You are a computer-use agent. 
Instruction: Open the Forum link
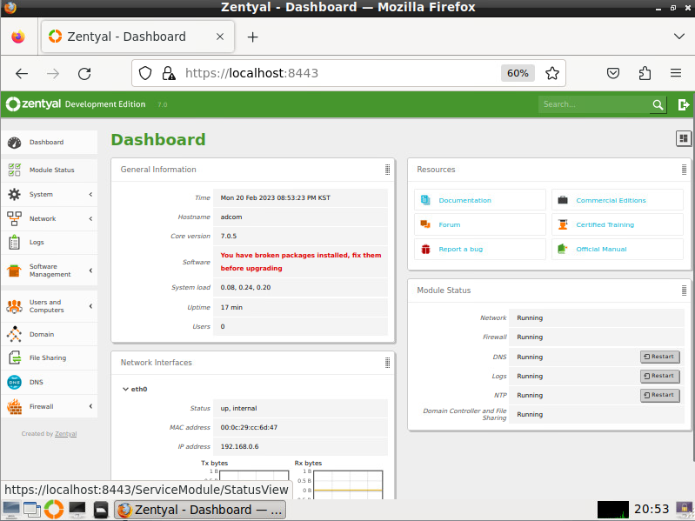450,224
